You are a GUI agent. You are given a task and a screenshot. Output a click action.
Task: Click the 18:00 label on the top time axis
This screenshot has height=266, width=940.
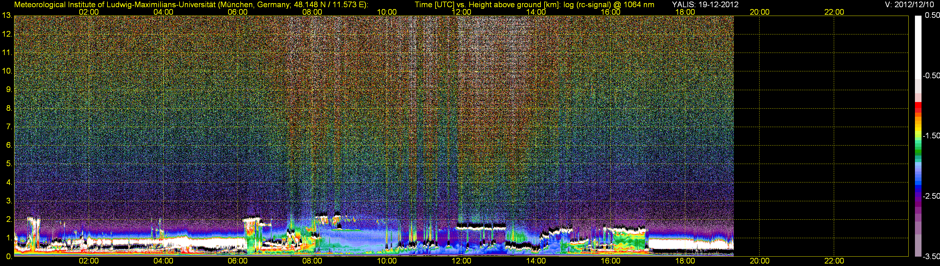pyautogui.click(x=685, y=12)
